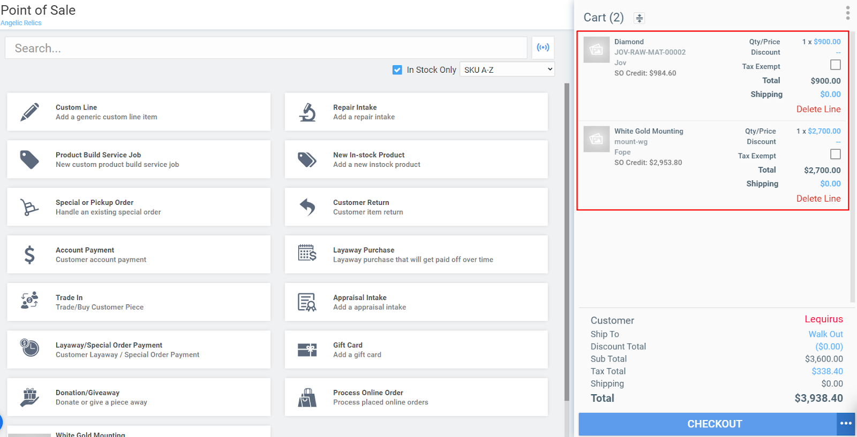Open the cart vertical dots menu
Screen dimensions: 857x437
click(848, 13)
